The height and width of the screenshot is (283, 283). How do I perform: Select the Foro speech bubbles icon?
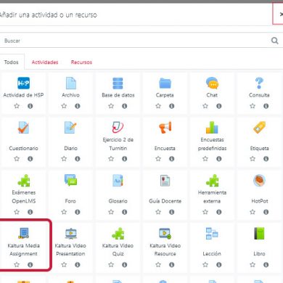(x=70, y=181)
